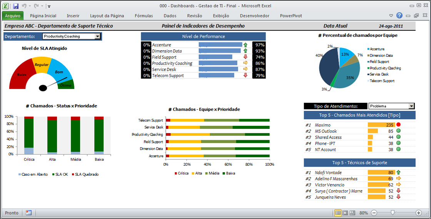Click the green circle next to Shared Access
The image size is (431, 219).
click(x=399, y=137)
